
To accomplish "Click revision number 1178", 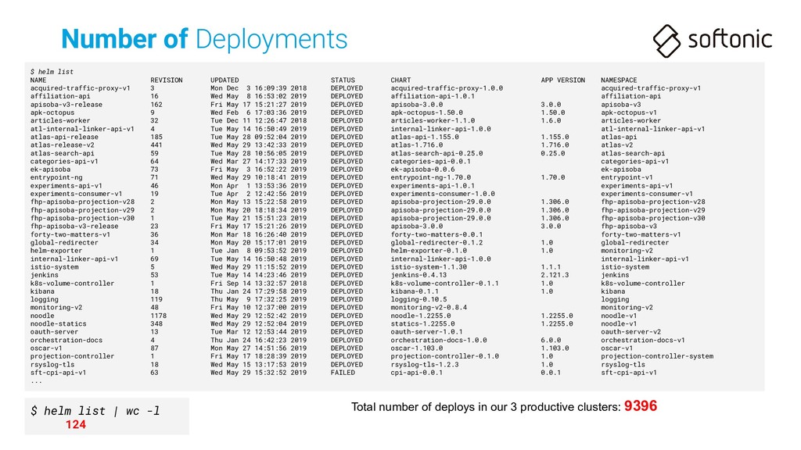I will [x=158, y=316].
